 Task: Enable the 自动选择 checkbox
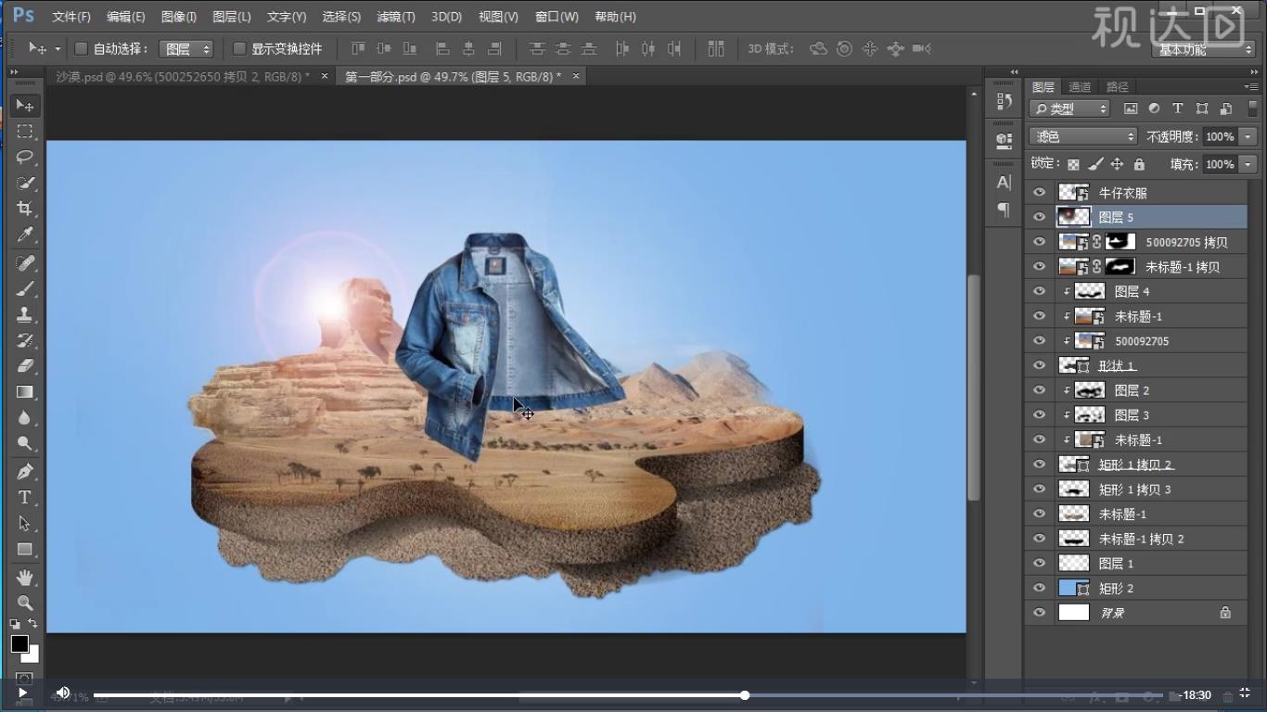(81, 48)
